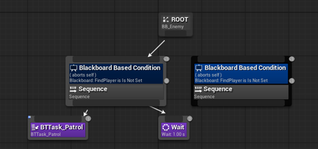318x149 pixels.
Task: Click the execution index badge on BTTask_Patrol
Action: [x=88, y=119]
